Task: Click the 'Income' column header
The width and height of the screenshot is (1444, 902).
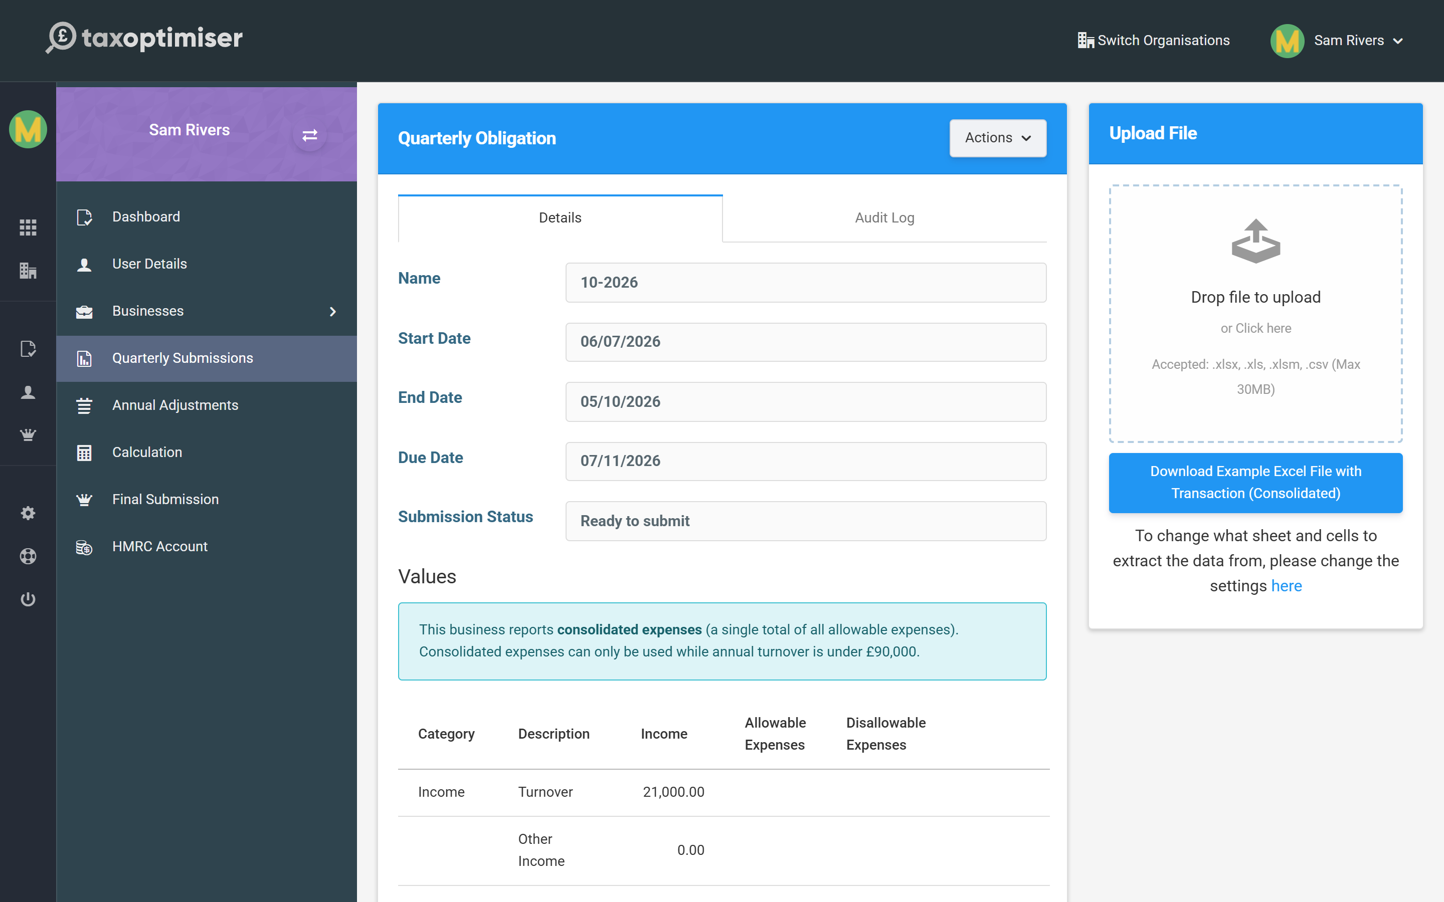Action: pos(663,734)
